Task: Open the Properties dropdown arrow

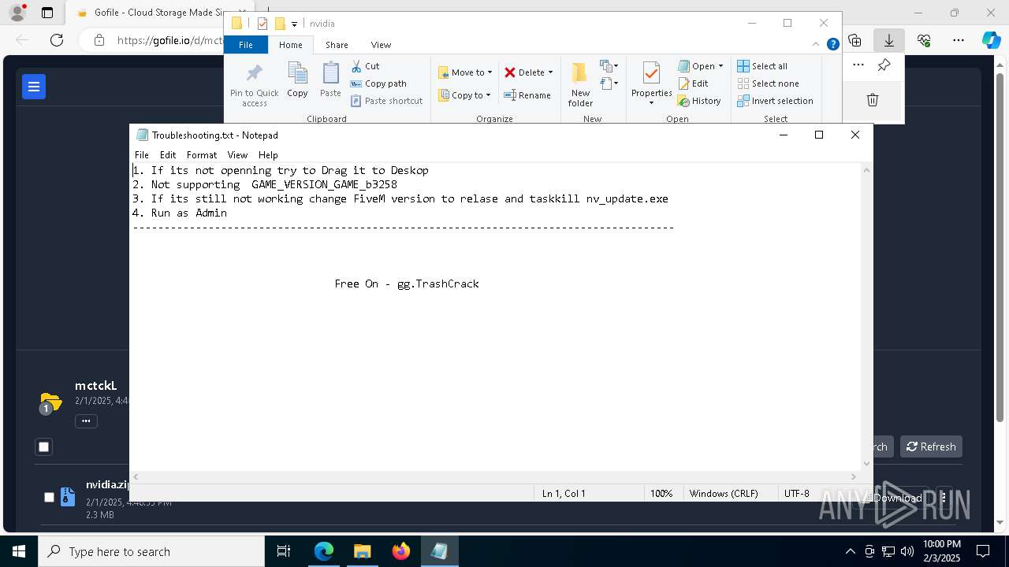Action: (651, 102)
